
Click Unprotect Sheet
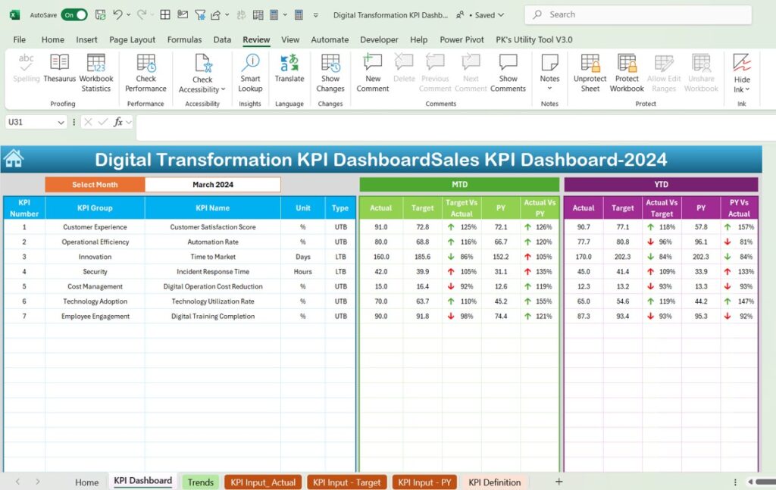click(x=590, y=73)
